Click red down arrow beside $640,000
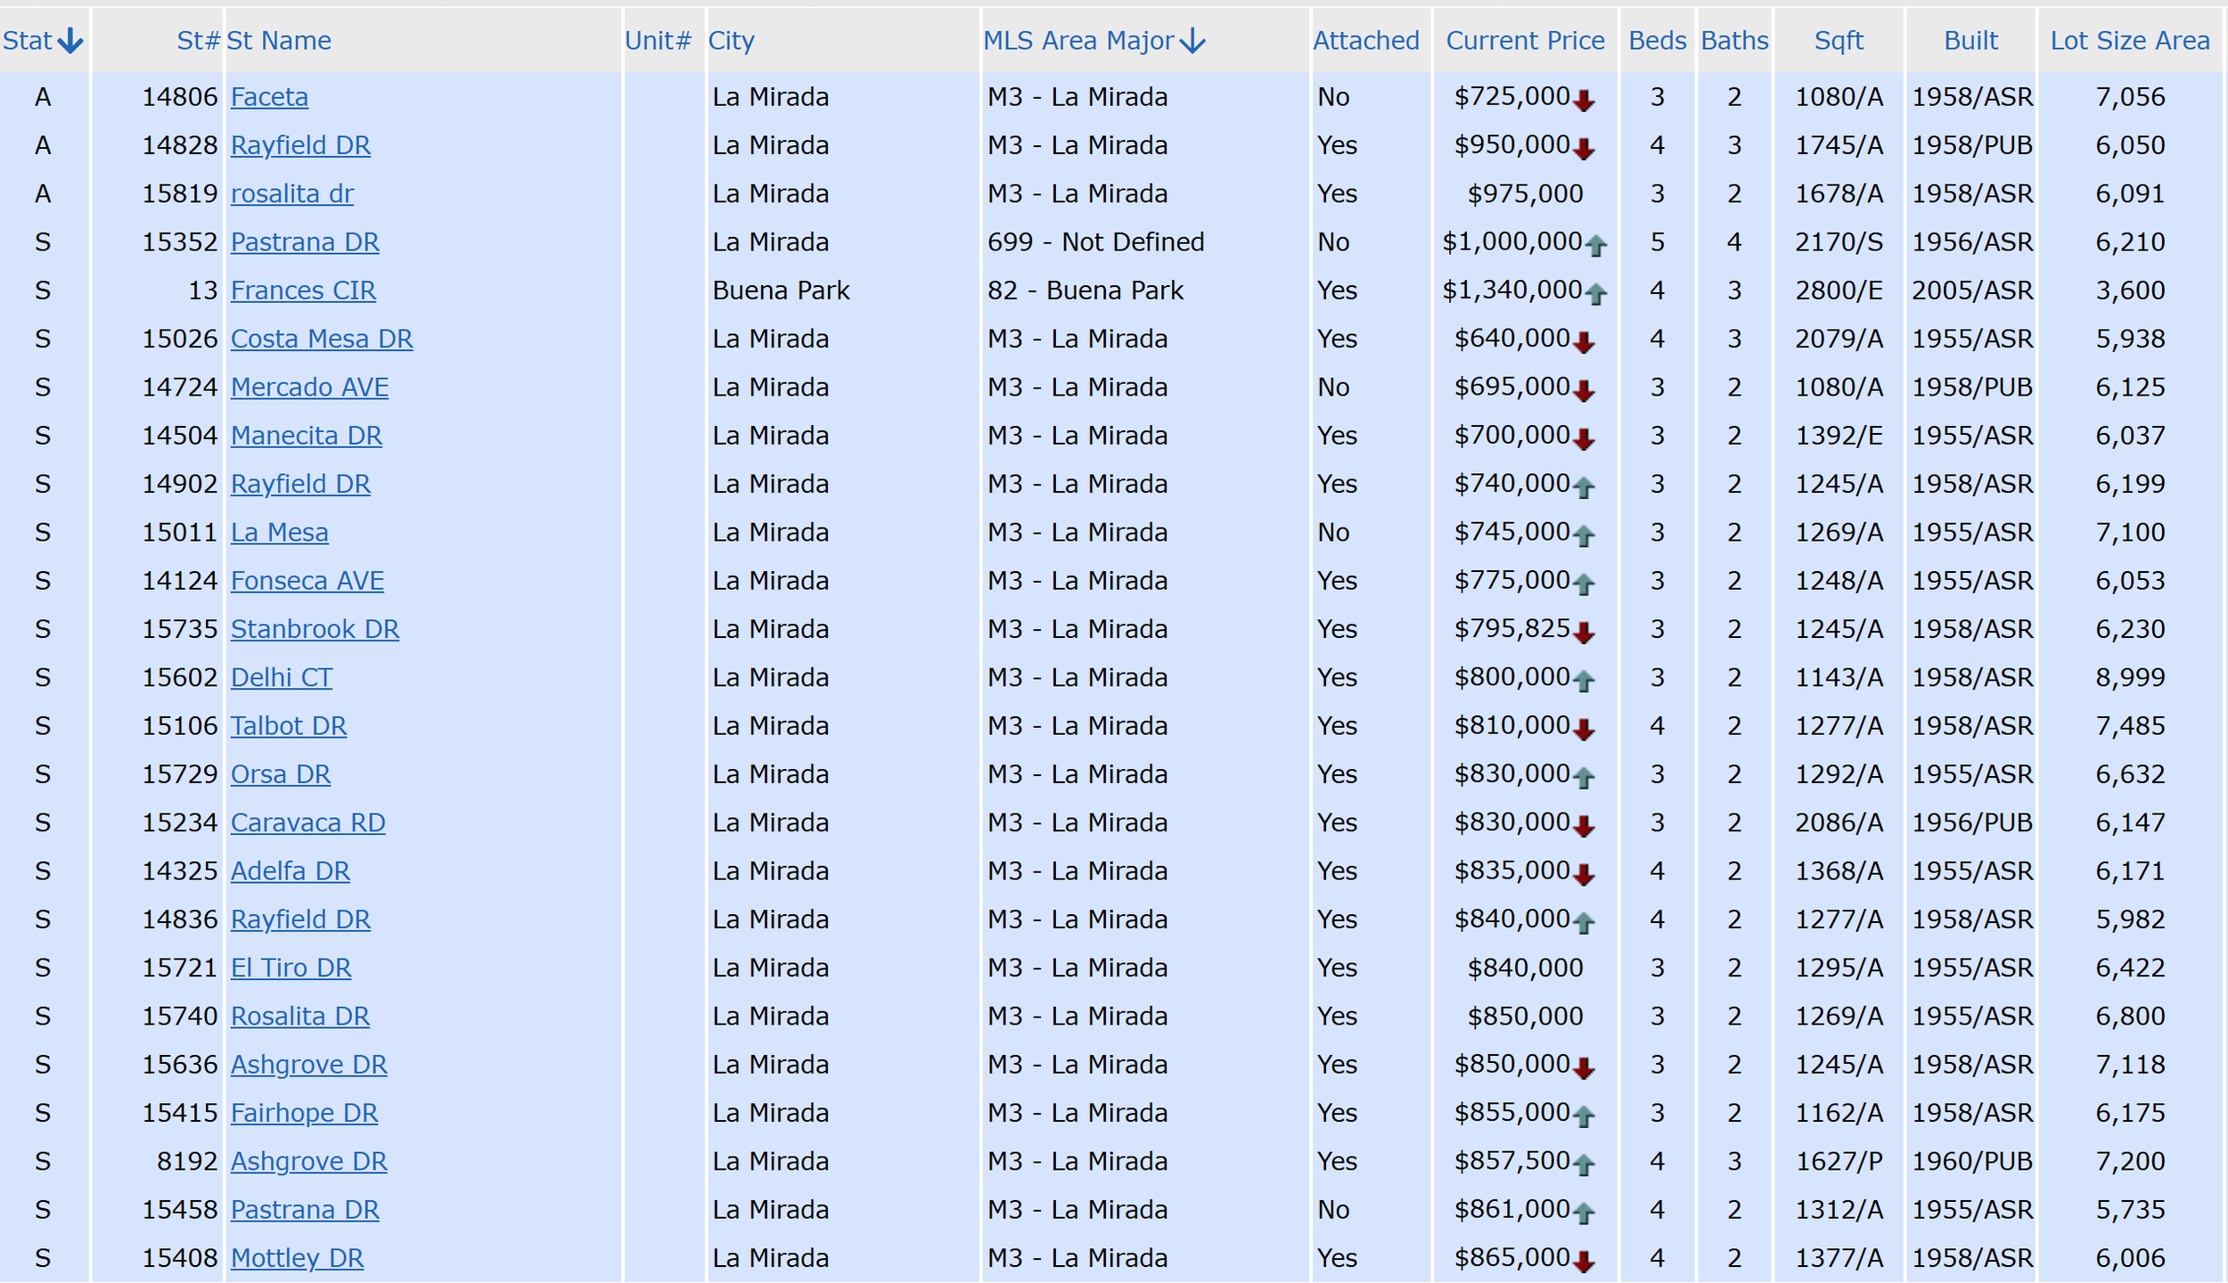 point(1584,343)
